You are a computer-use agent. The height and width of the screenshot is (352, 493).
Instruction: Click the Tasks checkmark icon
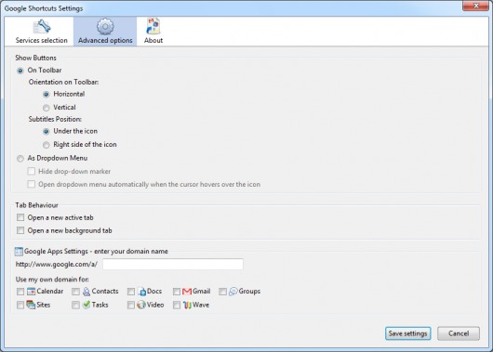[x=87, y=305]
